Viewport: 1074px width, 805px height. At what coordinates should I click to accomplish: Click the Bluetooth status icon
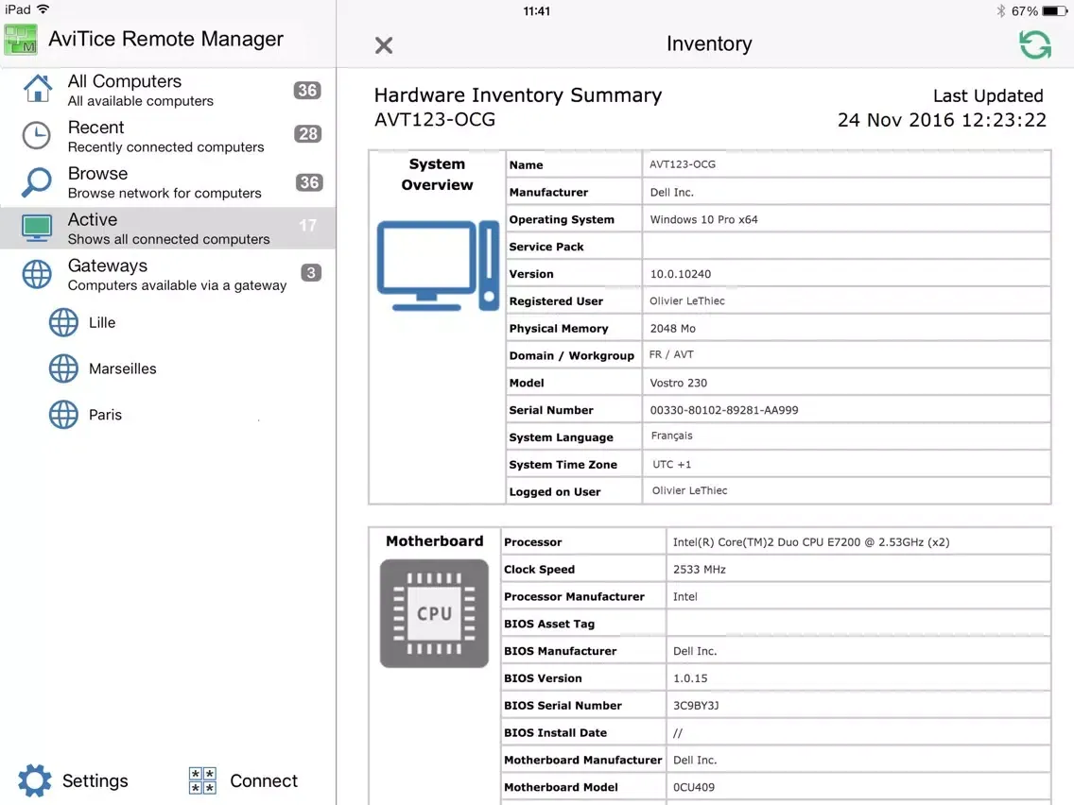point(1000,11)
